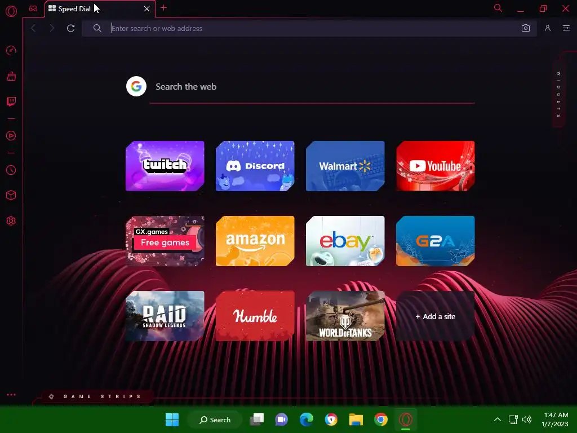Open the YouTube speed dial tile
The height and width of the screenshot is (433, 577).
point(436,166)
